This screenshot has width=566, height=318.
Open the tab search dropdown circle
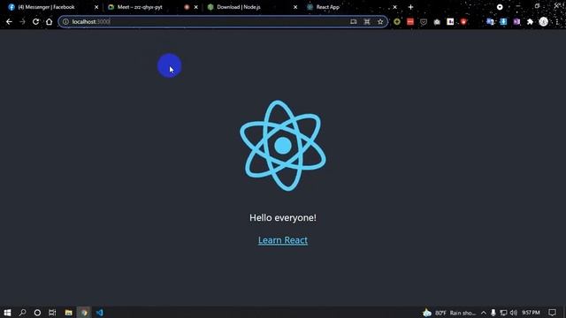pyautogui.click(x=500, y=7)
